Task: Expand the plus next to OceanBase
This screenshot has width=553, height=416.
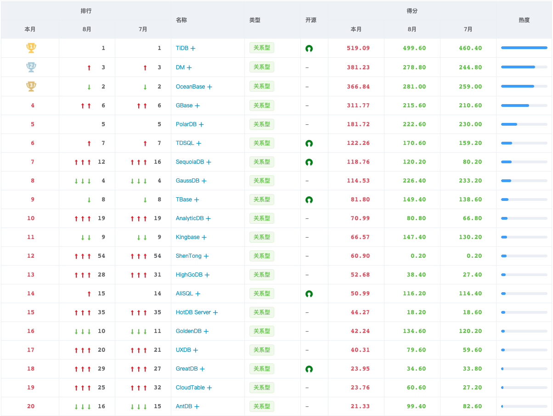Action: [209, 87]
